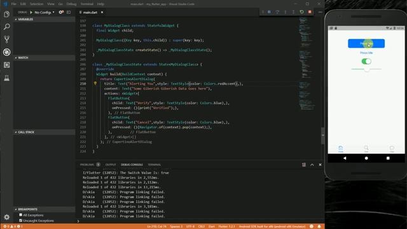Toggle All Exceptions breakpoint checkbox
Viewport: 407px width, 229px height.
pos(20,215)
